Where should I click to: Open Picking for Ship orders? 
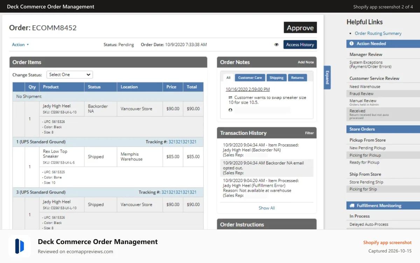point(383,189)
